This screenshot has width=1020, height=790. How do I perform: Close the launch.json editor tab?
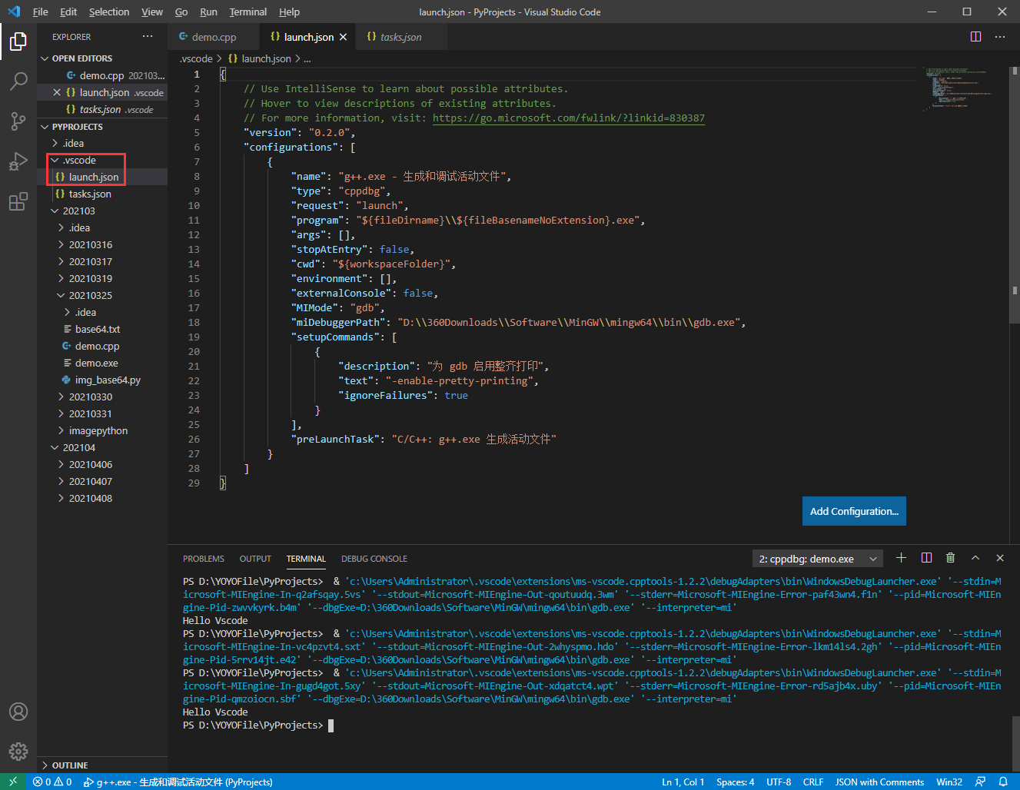pos(343,37)
